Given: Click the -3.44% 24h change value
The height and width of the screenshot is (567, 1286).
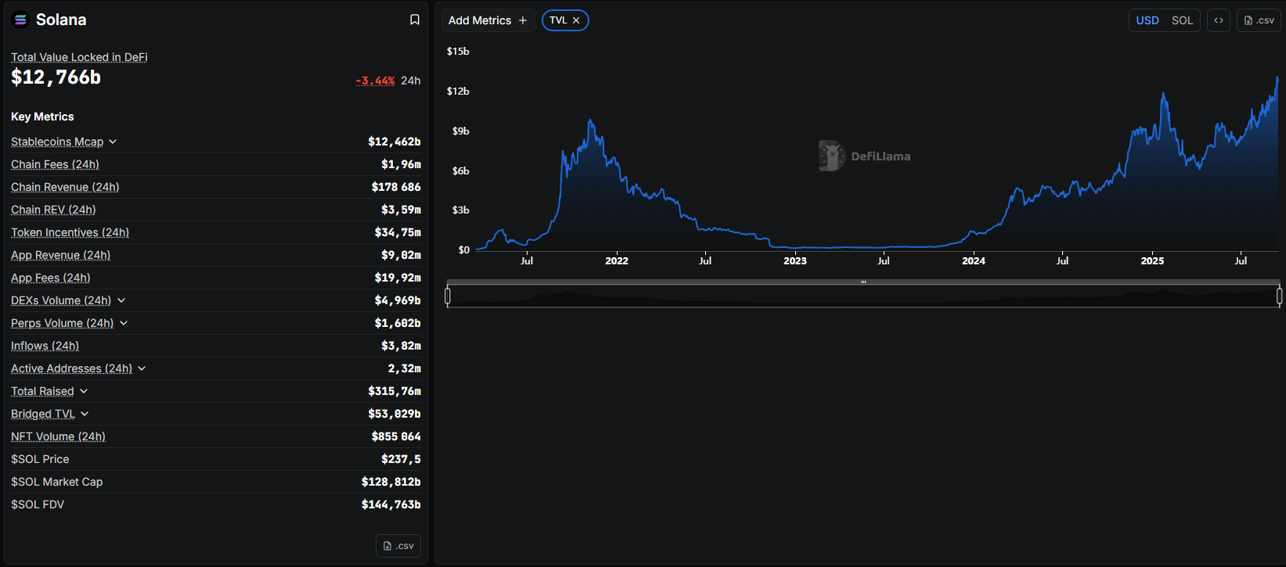Looking at the screenshot, I should 375,81.
